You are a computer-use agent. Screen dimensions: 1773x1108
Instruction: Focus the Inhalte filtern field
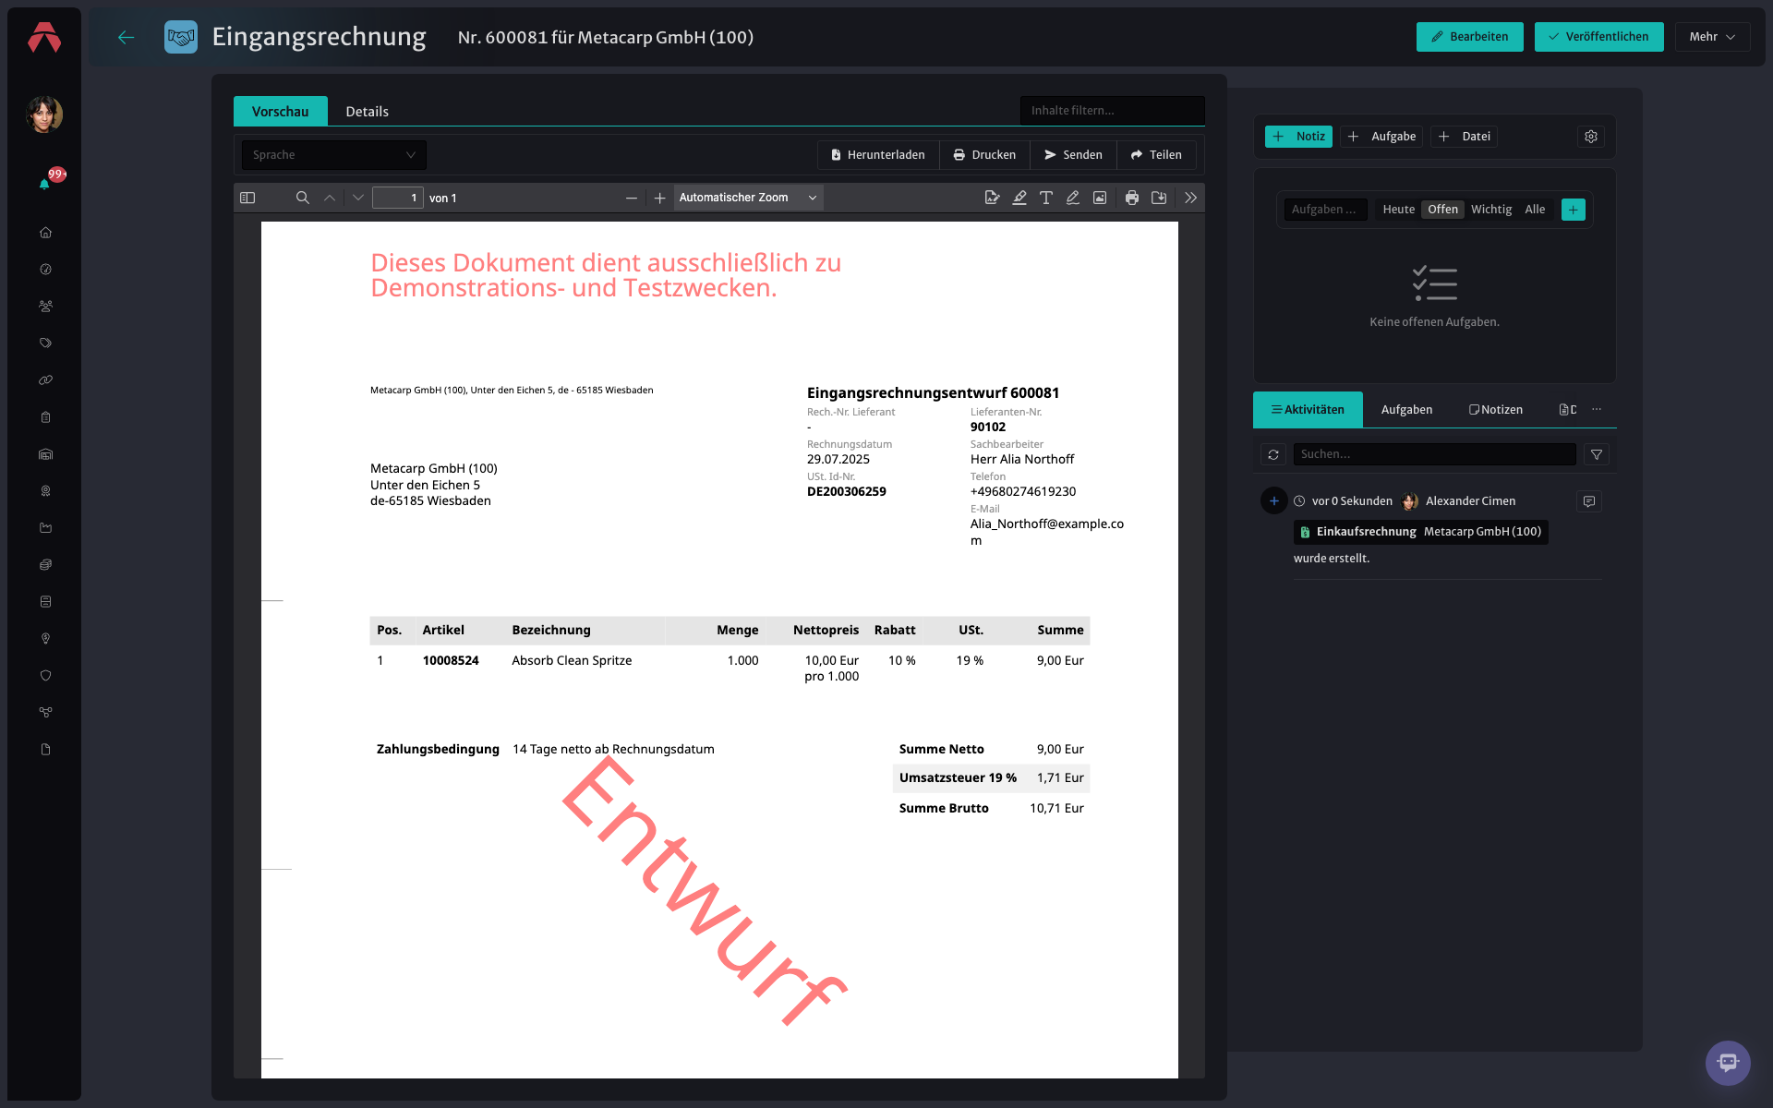(x=1112, y=110)
